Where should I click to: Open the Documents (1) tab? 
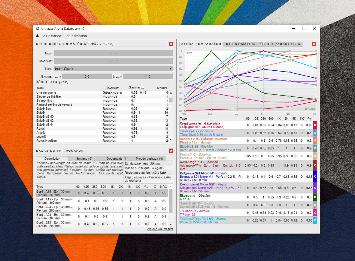pos(117,159)
